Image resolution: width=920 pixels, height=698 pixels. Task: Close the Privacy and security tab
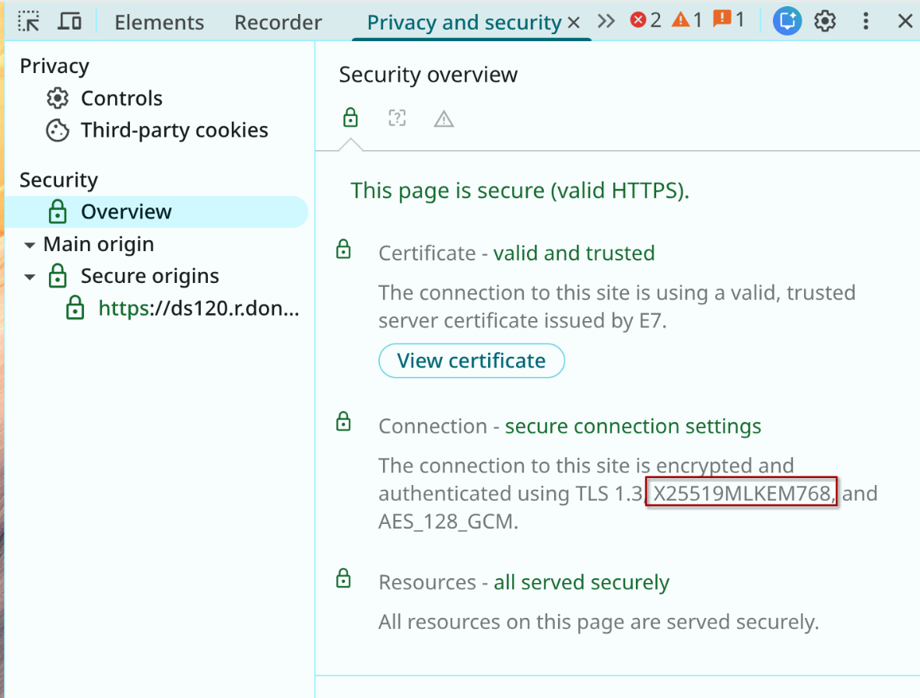(x=574, y=23)
